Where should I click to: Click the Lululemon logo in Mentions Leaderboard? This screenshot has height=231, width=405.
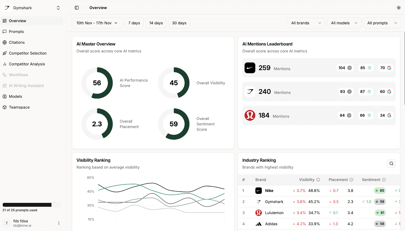pyautogui.click(x=250, y=115)
